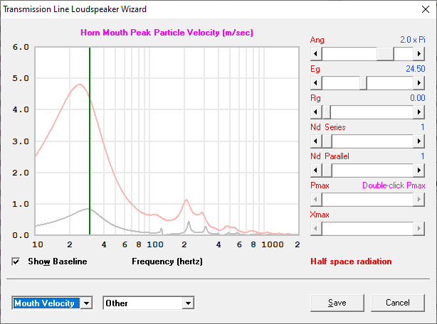
Task: Click the Ang slider thumb
Action: click(x=386, y=54)
